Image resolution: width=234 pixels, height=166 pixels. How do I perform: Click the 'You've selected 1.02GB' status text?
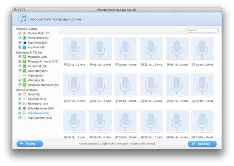click(117, 144)
